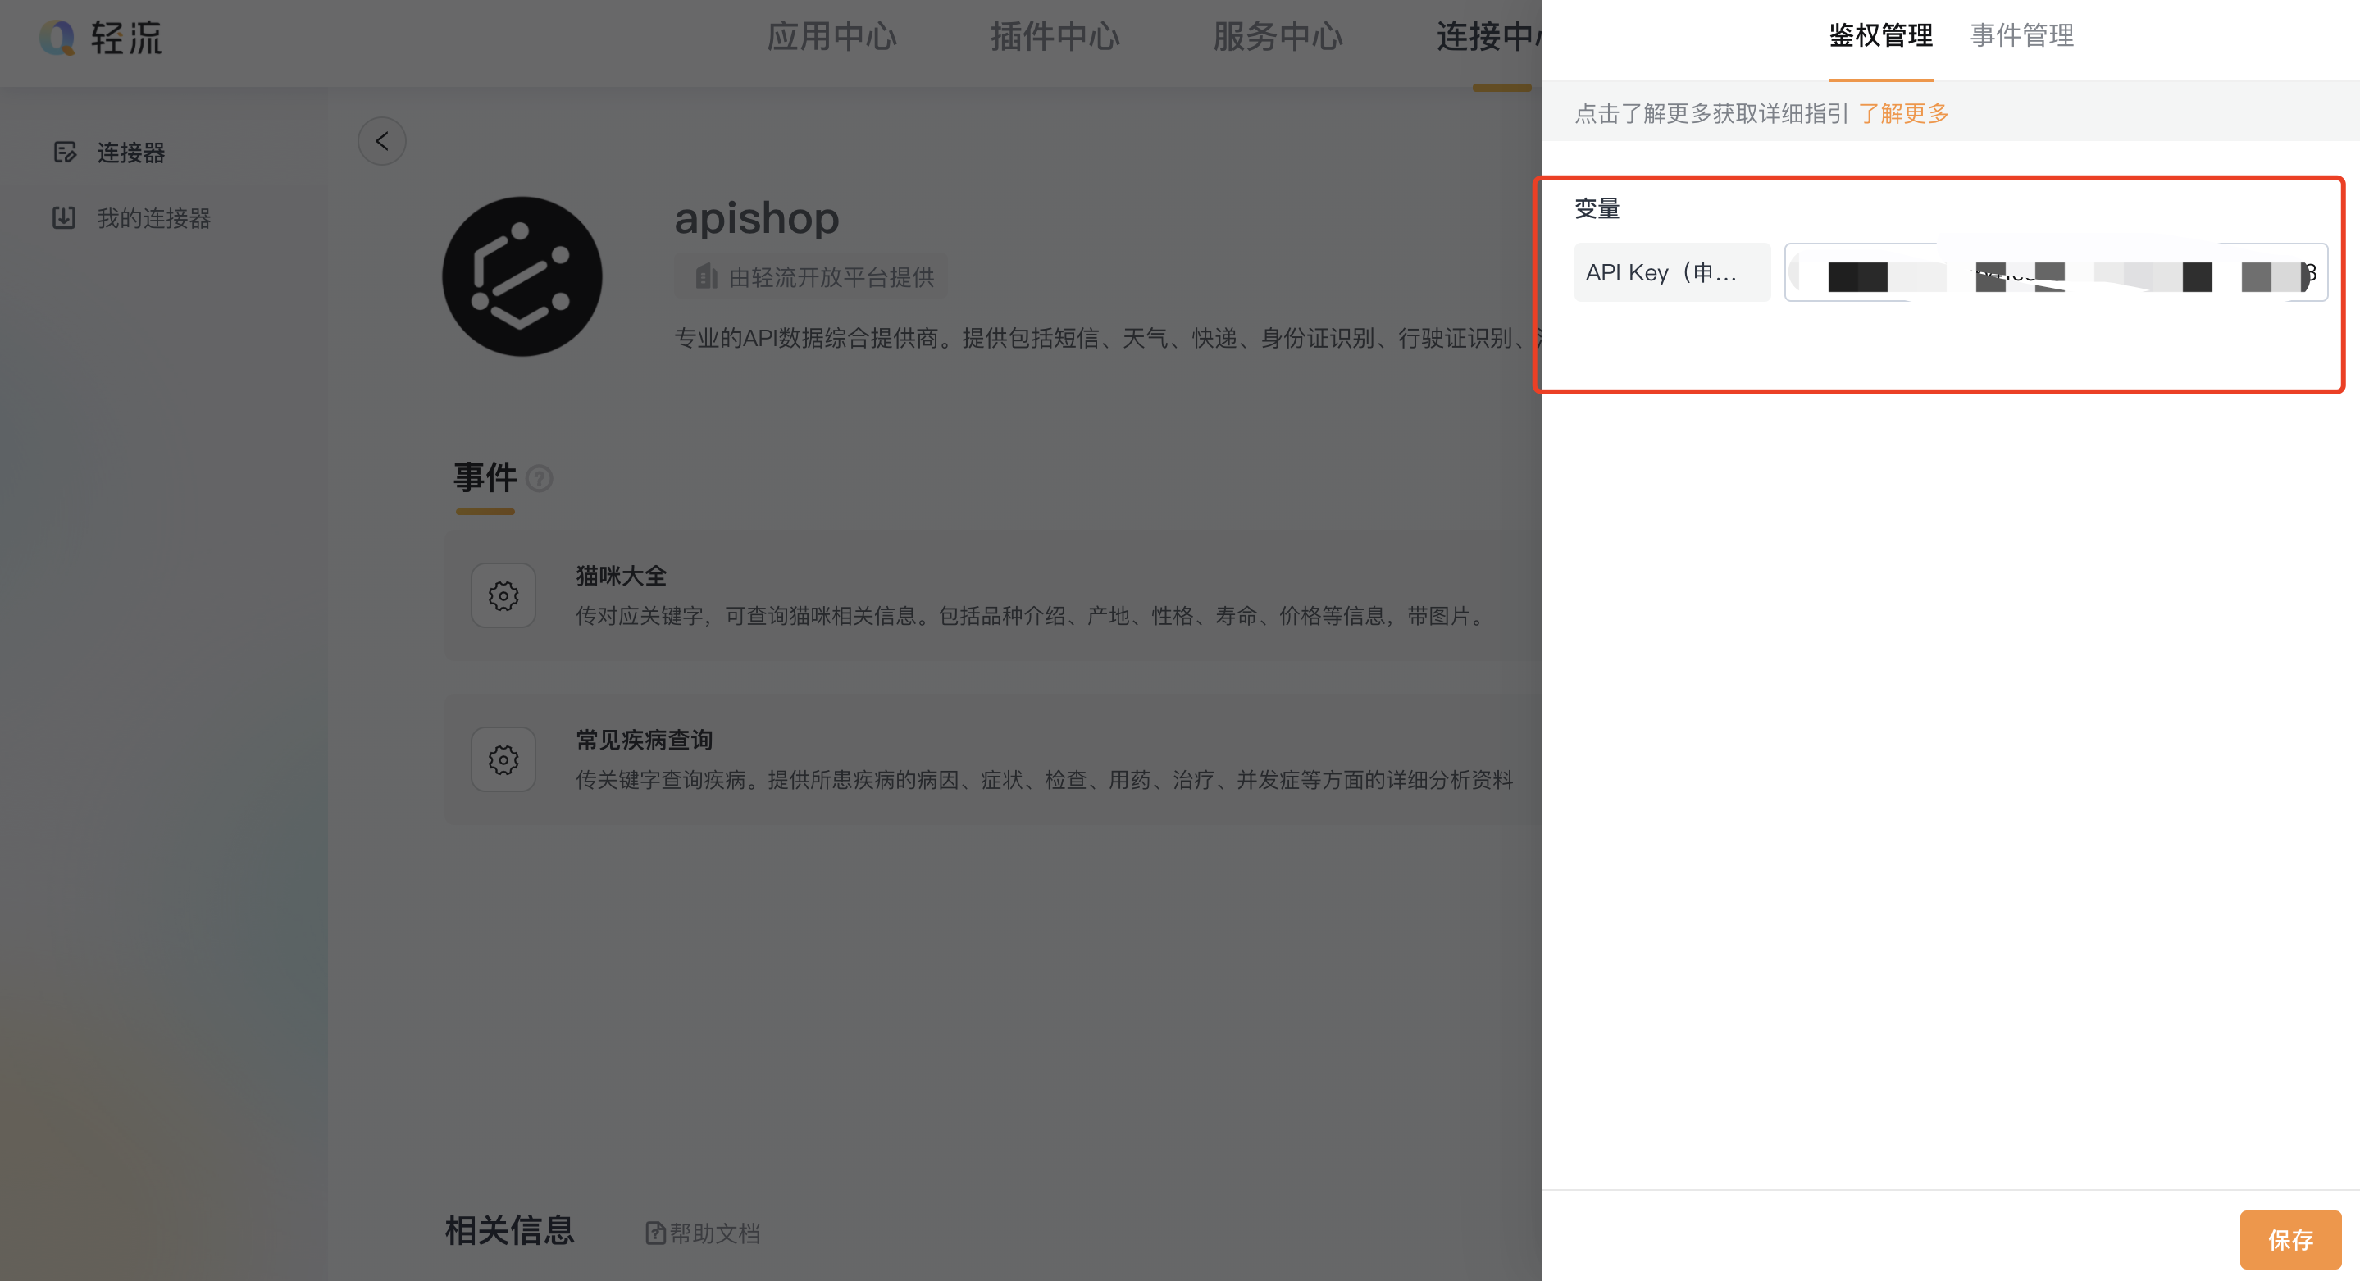This screenshot has height=1281, width=2360.
Task: Open the 帮助文档 link
Action: click(714, 1233)
